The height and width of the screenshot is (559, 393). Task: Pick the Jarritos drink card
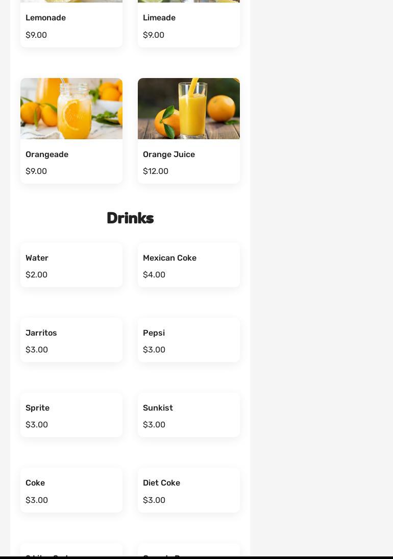click(x=71, y=340)
